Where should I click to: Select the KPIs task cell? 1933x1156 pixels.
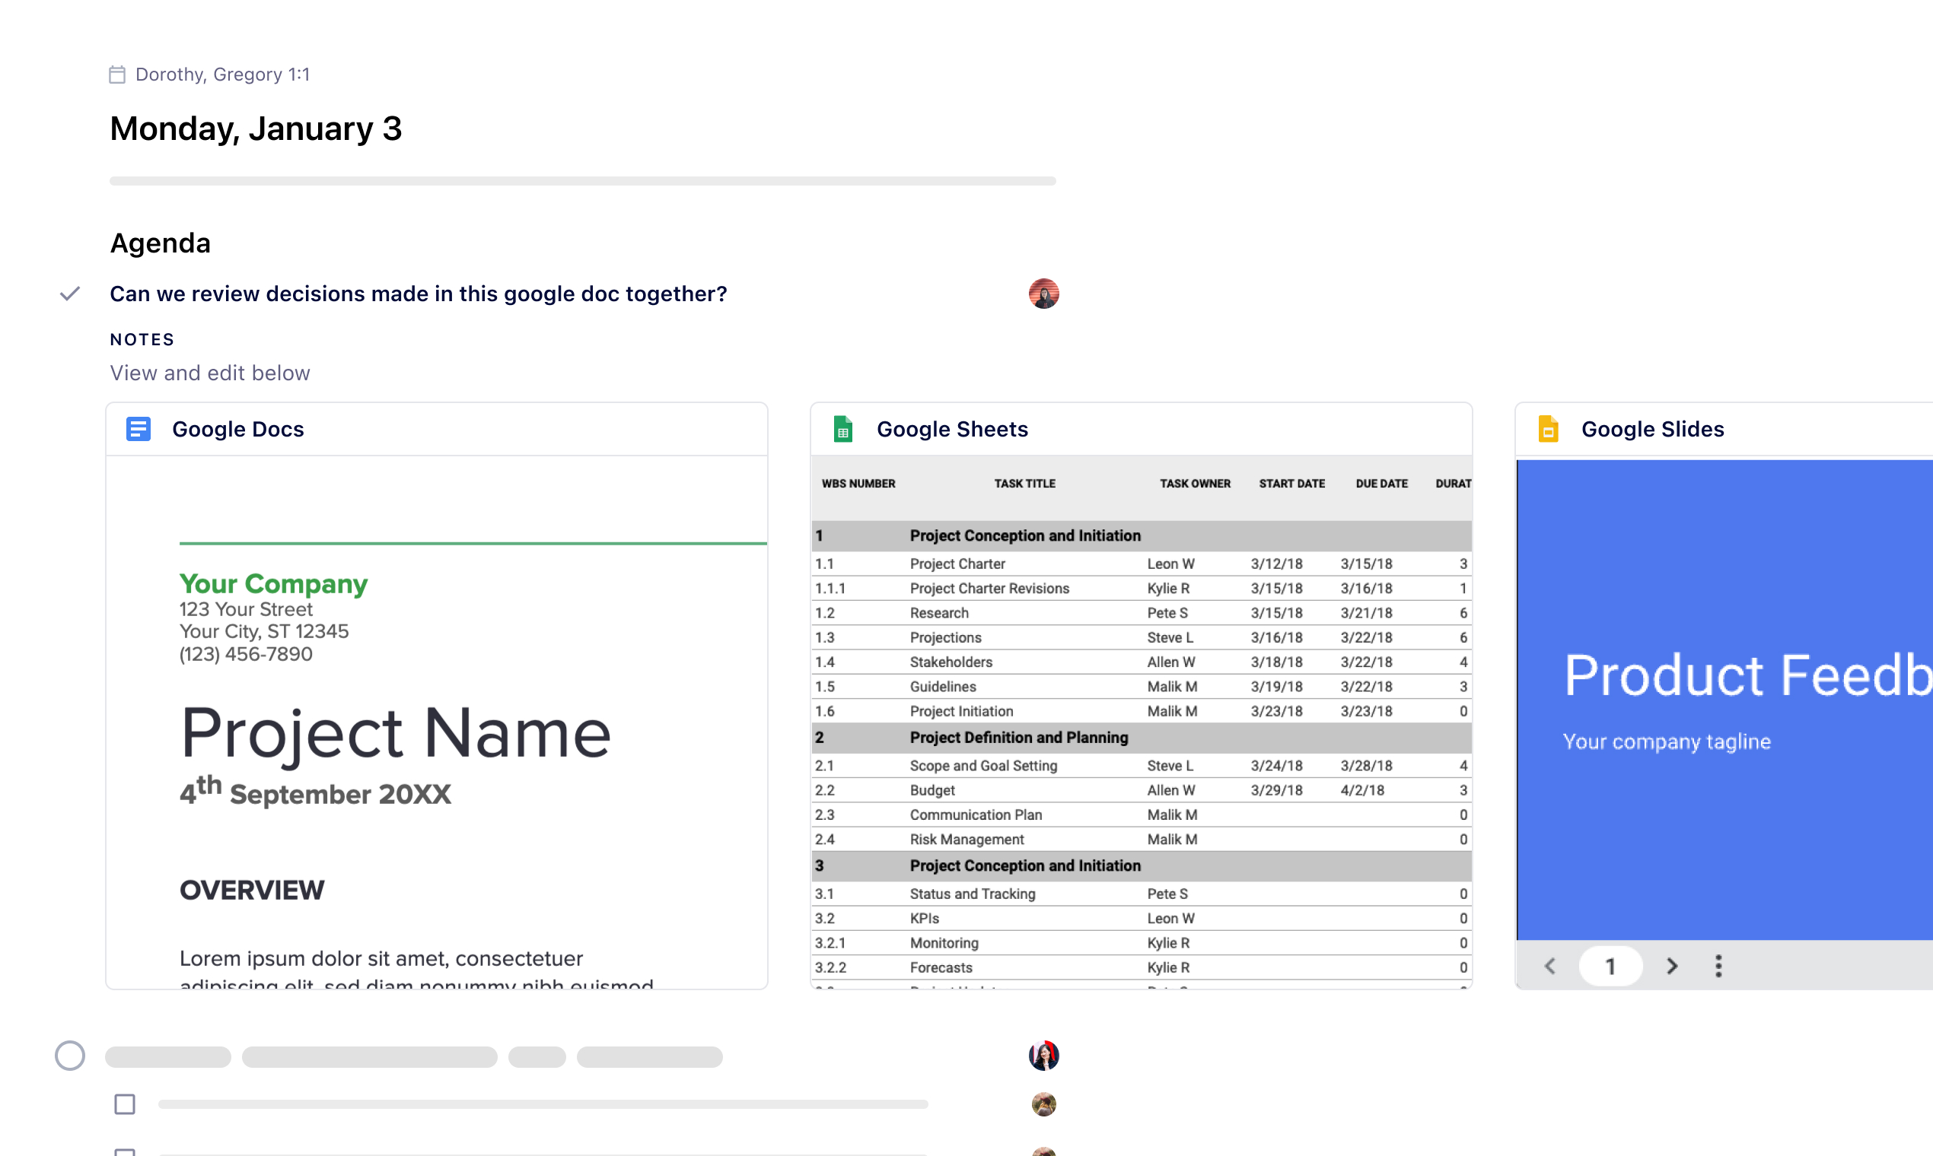[925, 919]
